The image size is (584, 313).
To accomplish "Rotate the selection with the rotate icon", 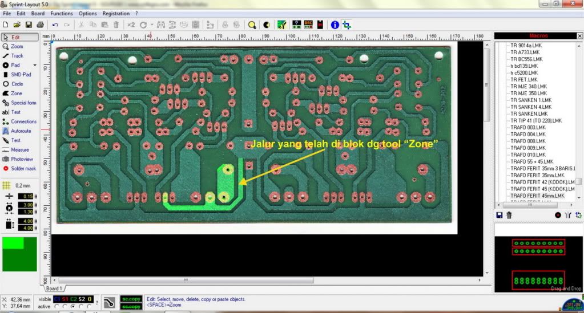I will point(143,25).
